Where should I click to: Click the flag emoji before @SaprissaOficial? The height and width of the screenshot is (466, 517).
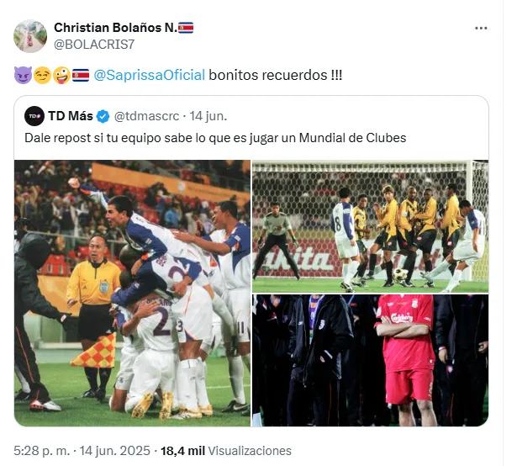[x=81, y=76]
